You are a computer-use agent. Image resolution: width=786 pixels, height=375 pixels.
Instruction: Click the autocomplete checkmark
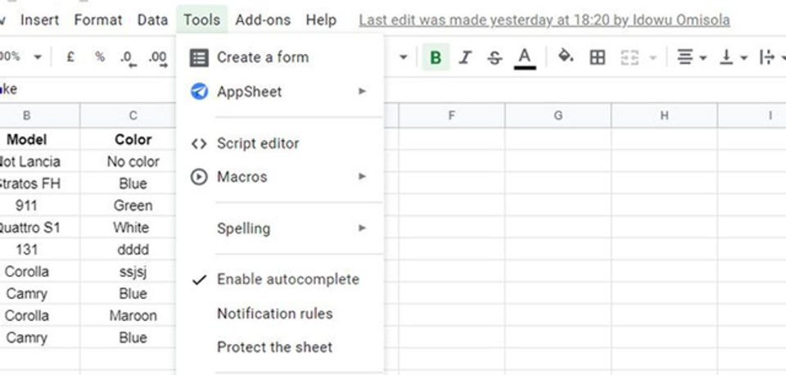199,280
